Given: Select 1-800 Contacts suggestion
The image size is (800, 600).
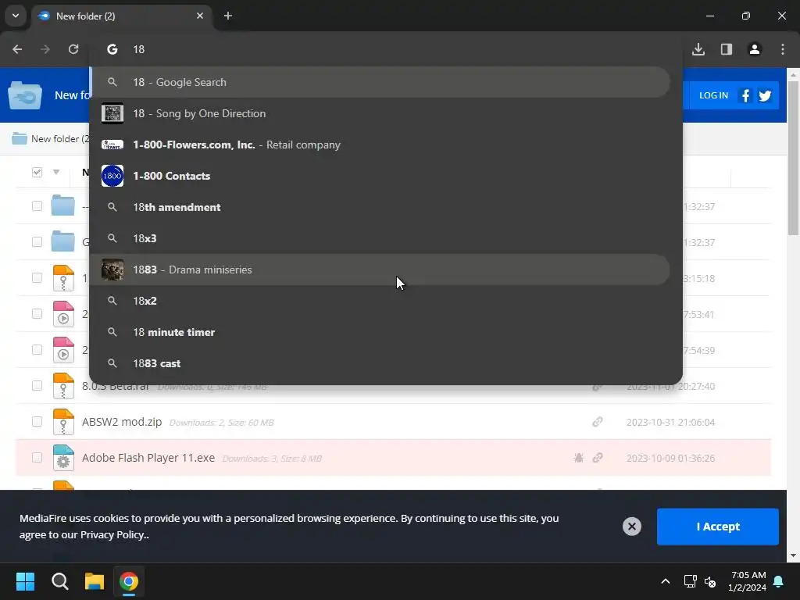Looking at the screenshot, I should tap(380, 176).
